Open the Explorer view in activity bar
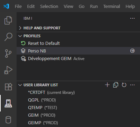Image resolution: width=140 pixels, height=127 pixels. (x=8, y=20)
